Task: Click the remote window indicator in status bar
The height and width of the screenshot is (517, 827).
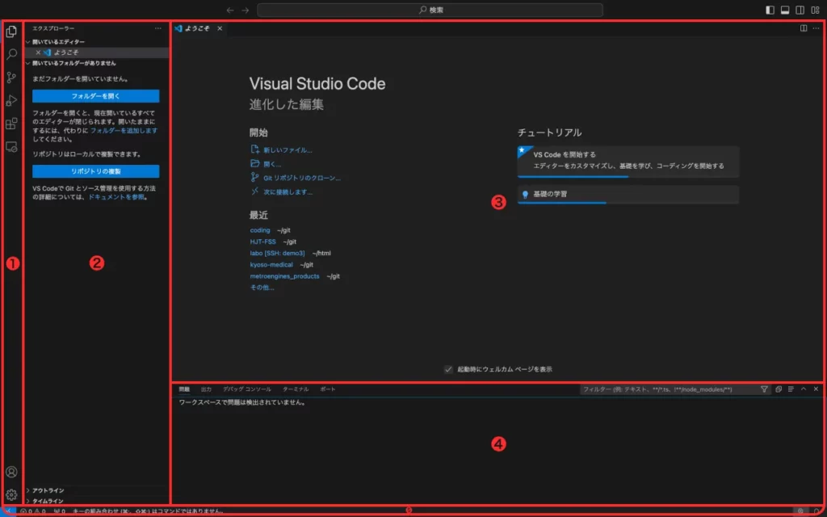Action: [x=9, y=511]
